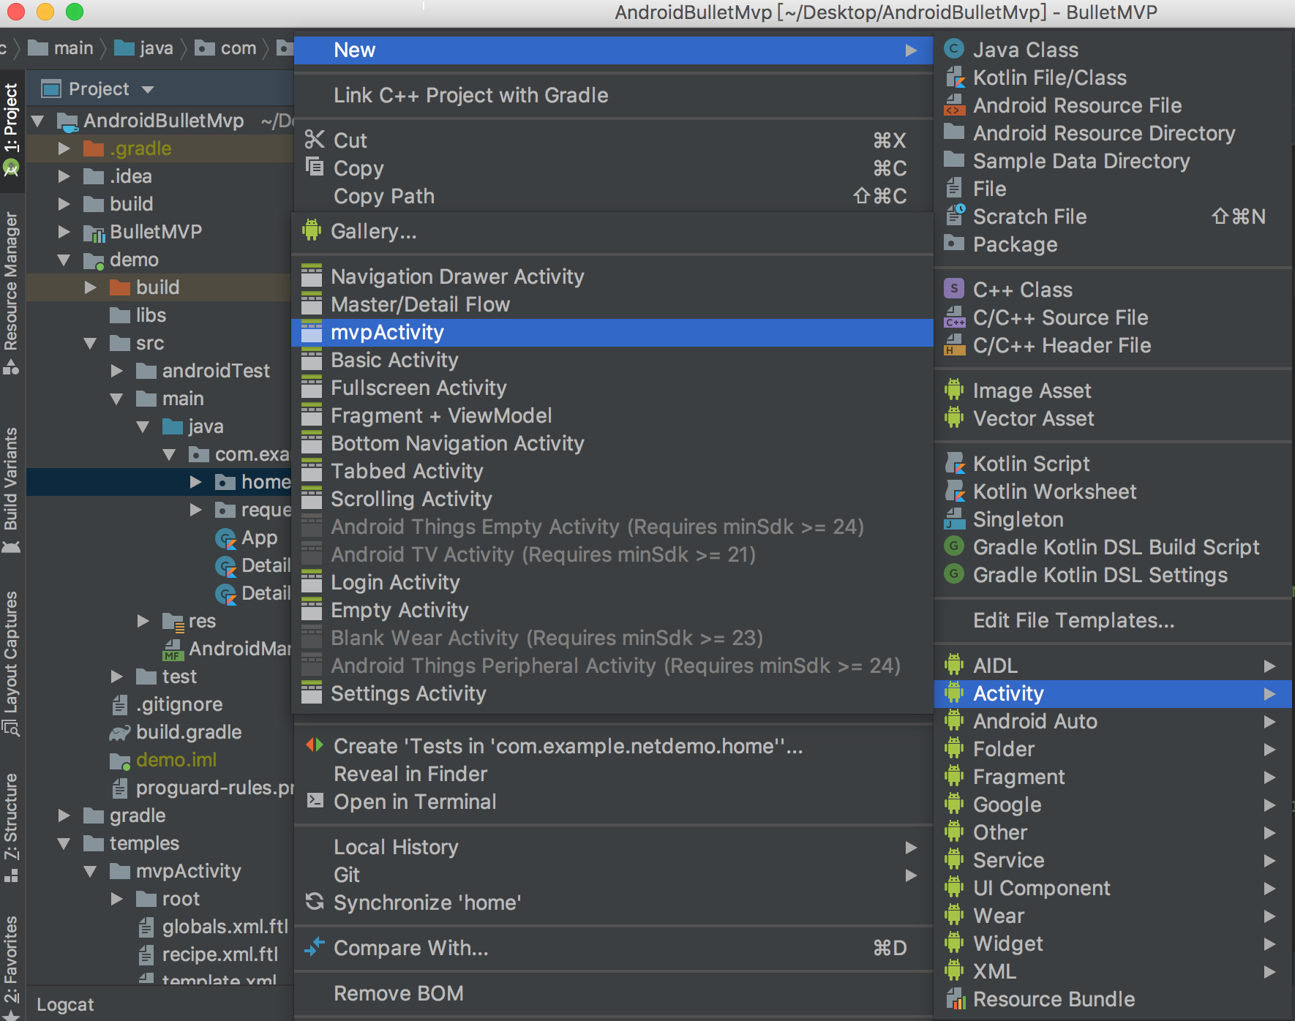
Task: Click the AndroidManifest file icon
Action: [x=173, y=649]
